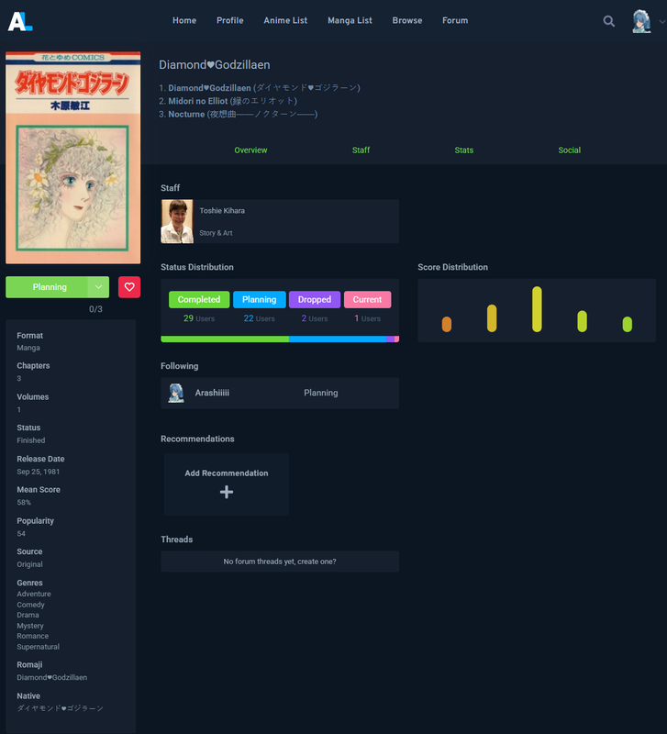The image size is (667, 734).
Task: Open Arashiiiii's avatar in Following
Action: point(176,394)
